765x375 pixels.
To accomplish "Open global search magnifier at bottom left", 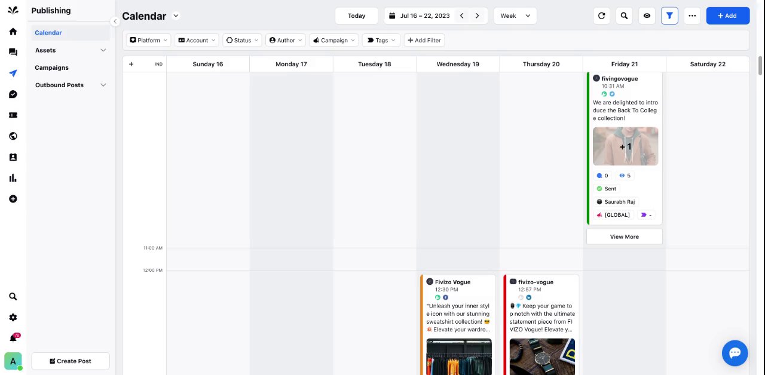I will (13, 297).
